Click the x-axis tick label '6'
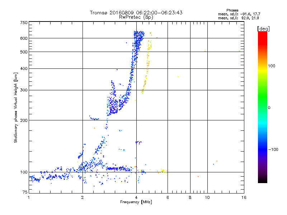287x215 pixels. click(168, 197)
